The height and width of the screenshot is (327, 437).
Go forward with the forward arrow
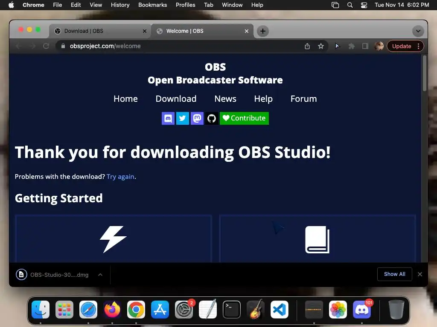(32, 46)
